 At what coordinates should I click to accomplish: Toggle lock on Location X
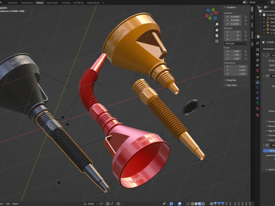tap(245, 17)
